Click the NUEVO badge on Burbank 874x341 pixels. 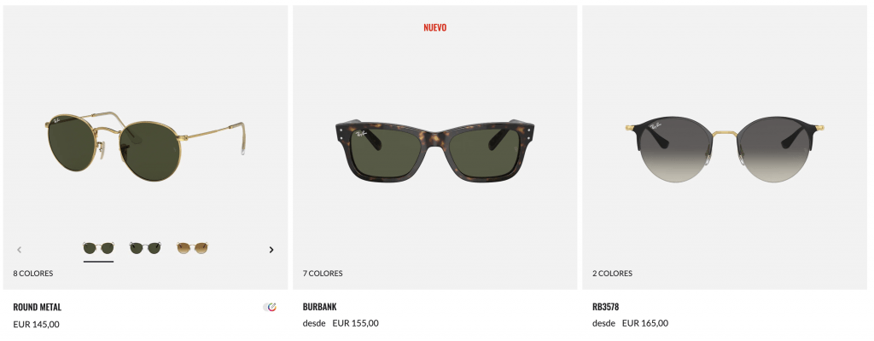(x=434, y=28)
